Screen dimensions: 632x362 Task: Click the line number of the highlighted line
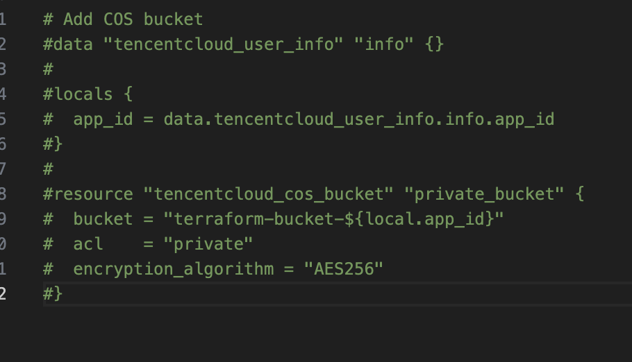tap(3, 294)
